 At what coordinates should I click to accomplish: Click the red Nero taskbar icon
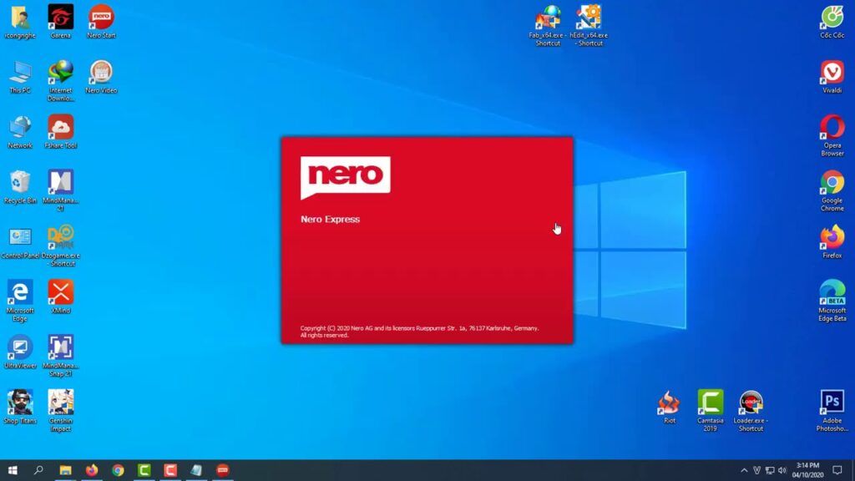(222, 470)
